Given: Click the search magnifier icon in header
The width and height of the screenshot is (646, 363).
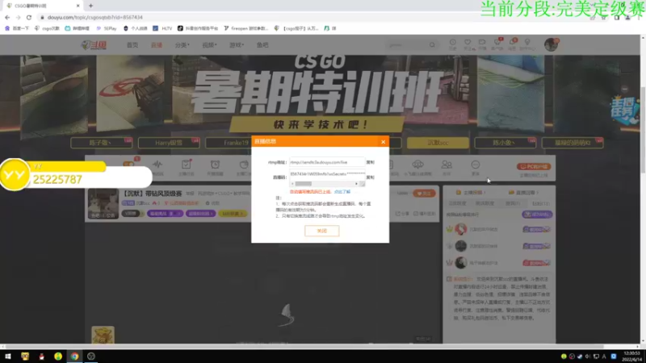Looking at the screenshot, I should (432, 45).
